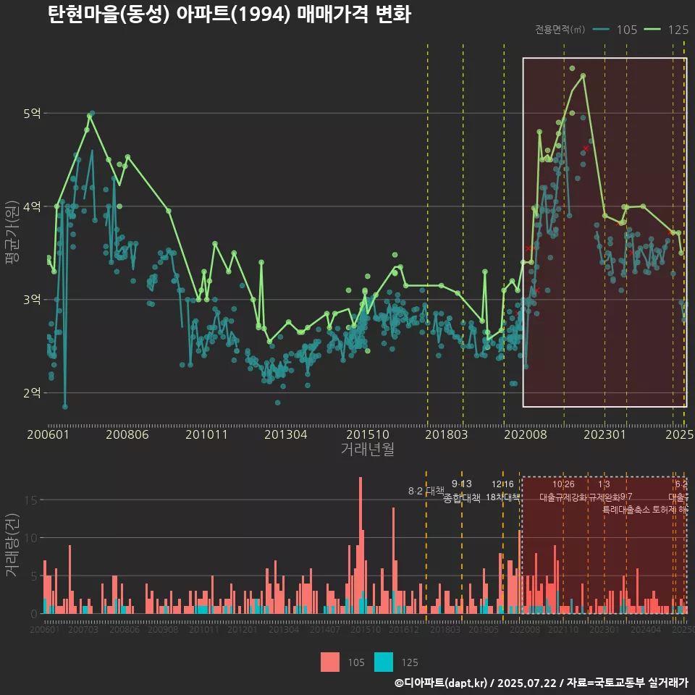Click the 15 label on the volume axis

(x=31, y=500)
